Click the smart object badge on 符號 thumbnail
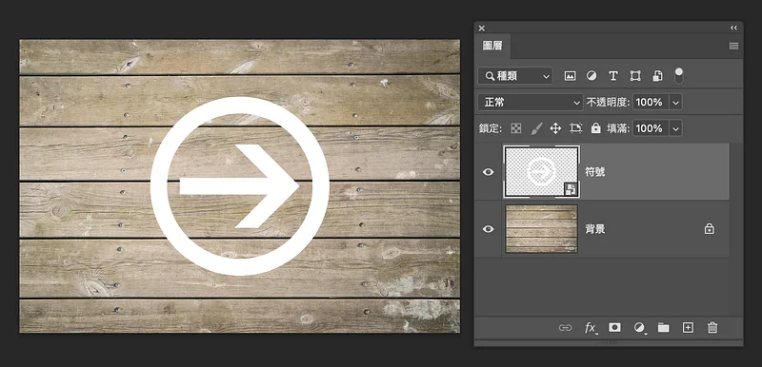Viewport: 762px width, 367px height. tap(571, 189)
